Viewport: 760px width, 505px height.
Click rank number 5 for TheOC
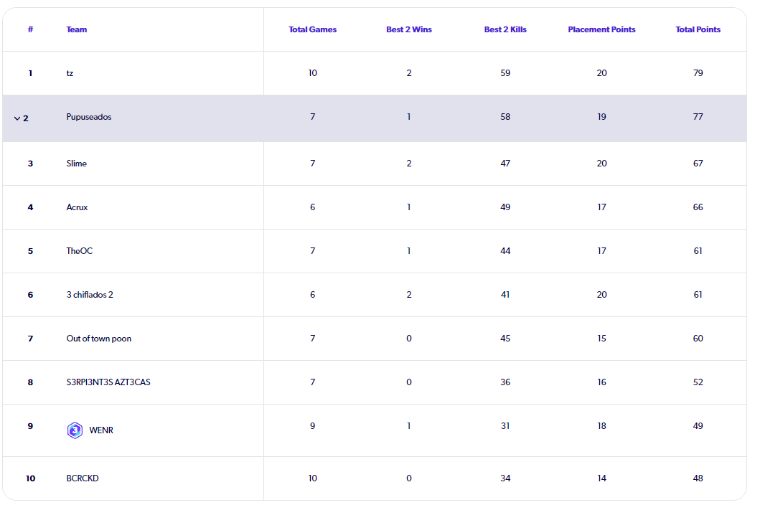[x=31, y=251]
